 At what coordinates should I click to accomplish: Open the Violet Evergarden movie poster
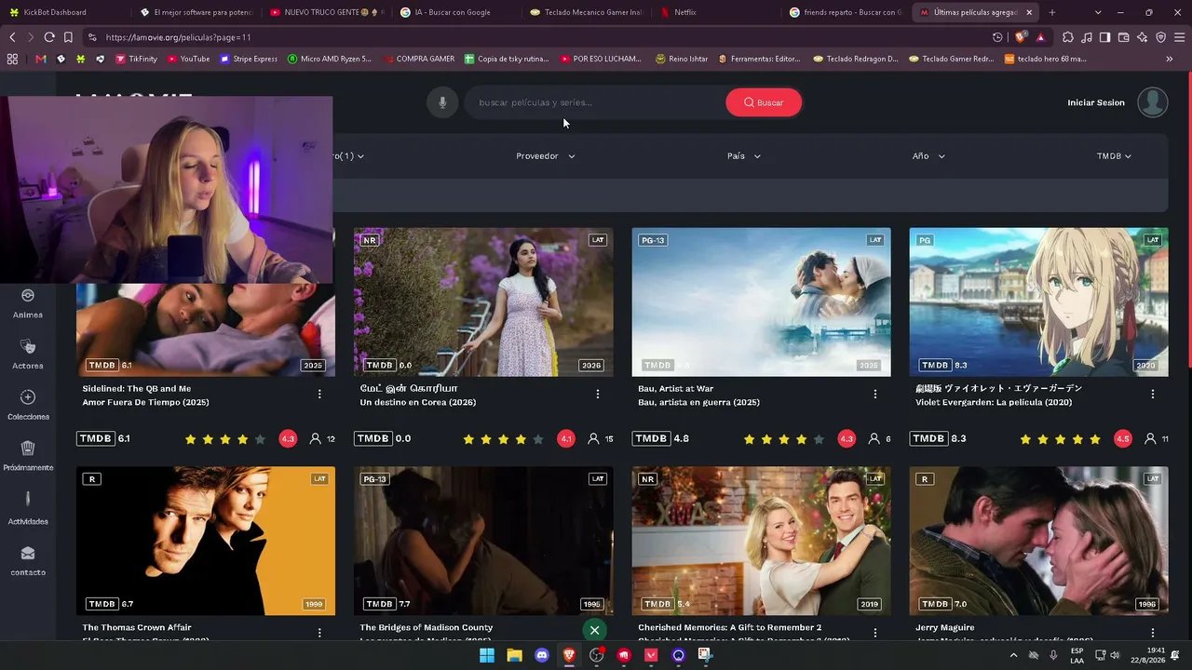click(x=1038, y=302)
